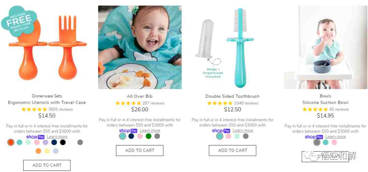Click the Shop Pay logo under Silicone Suction Bowl
This screenshot has height=172, width=368.
click(x=314, y=137)
